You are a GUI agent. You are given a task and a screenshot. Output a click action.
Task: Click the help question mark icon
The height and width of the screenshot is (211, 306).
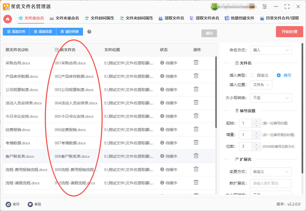(x=89, y=32)
